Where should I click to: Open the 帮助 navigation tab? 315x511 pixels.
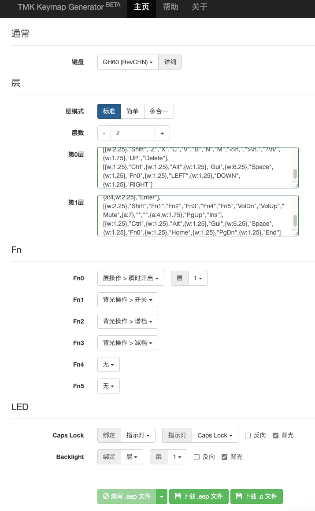[170, 7]
